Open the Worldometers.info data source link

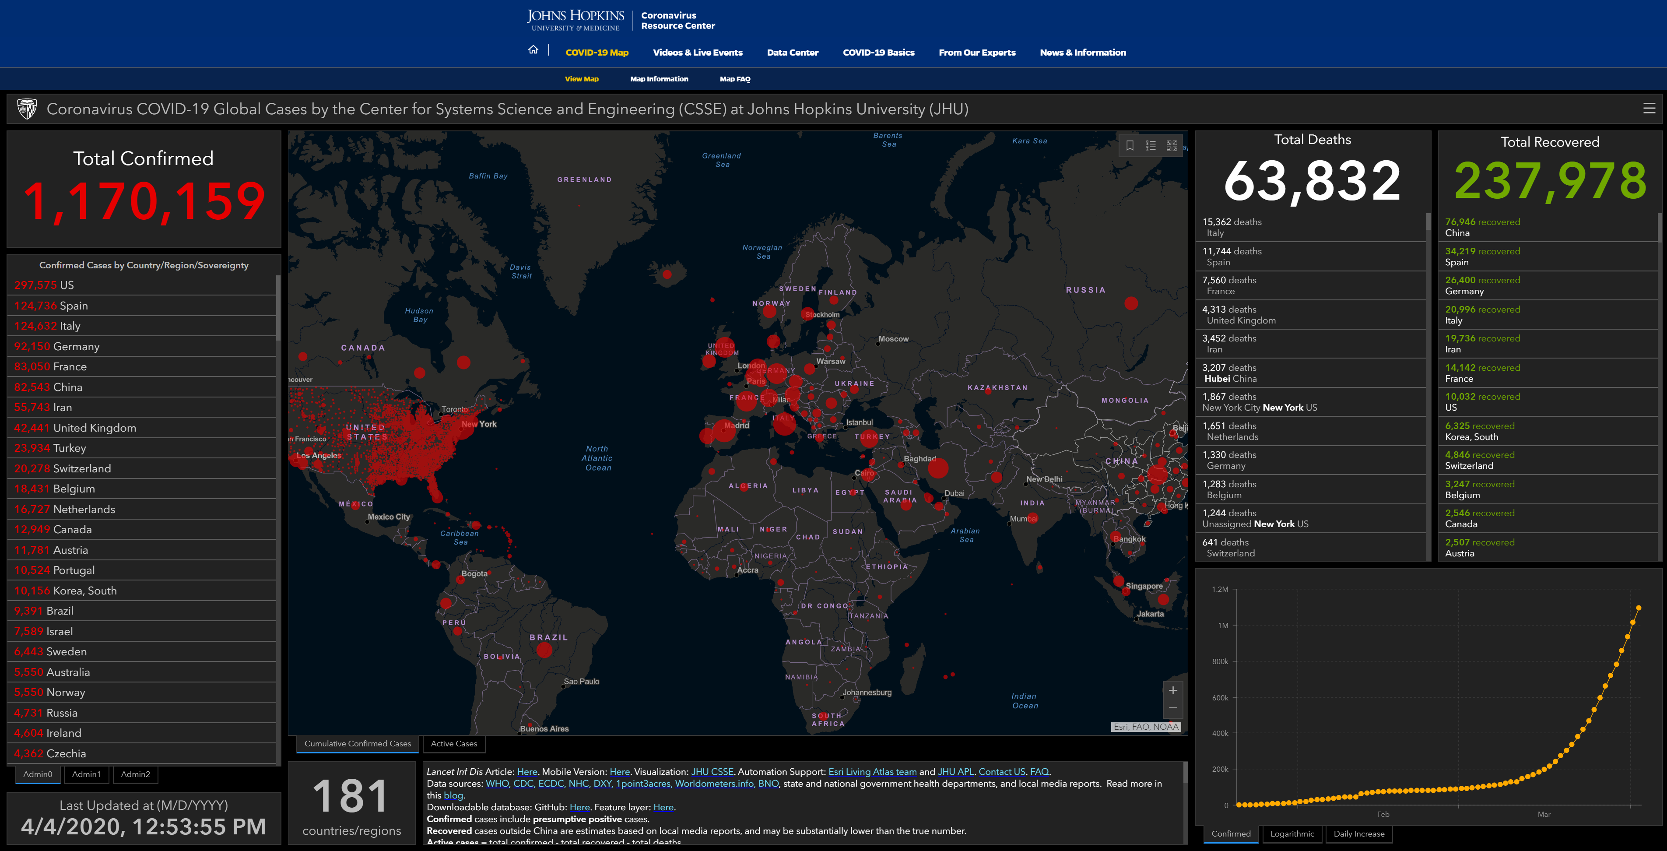pyautogui.click(x=714, y=784)
